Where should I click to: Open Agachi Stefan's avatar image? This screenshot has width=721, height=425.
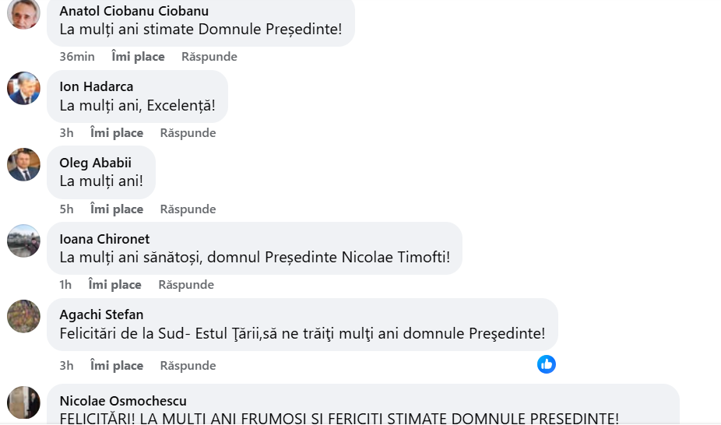23,316
